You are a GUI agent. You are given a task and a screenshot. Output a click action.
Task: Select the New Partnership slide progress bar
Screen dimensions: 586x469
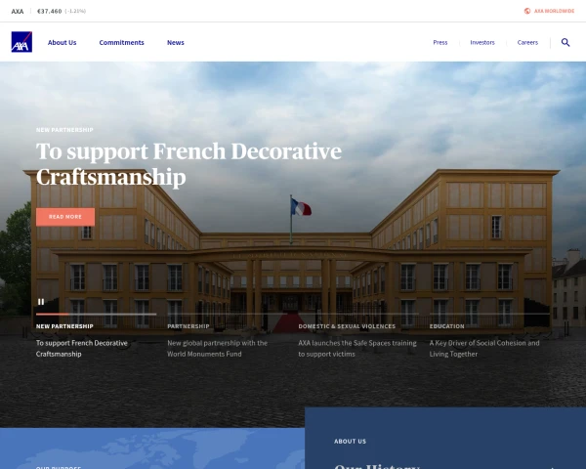coord(96,315)
